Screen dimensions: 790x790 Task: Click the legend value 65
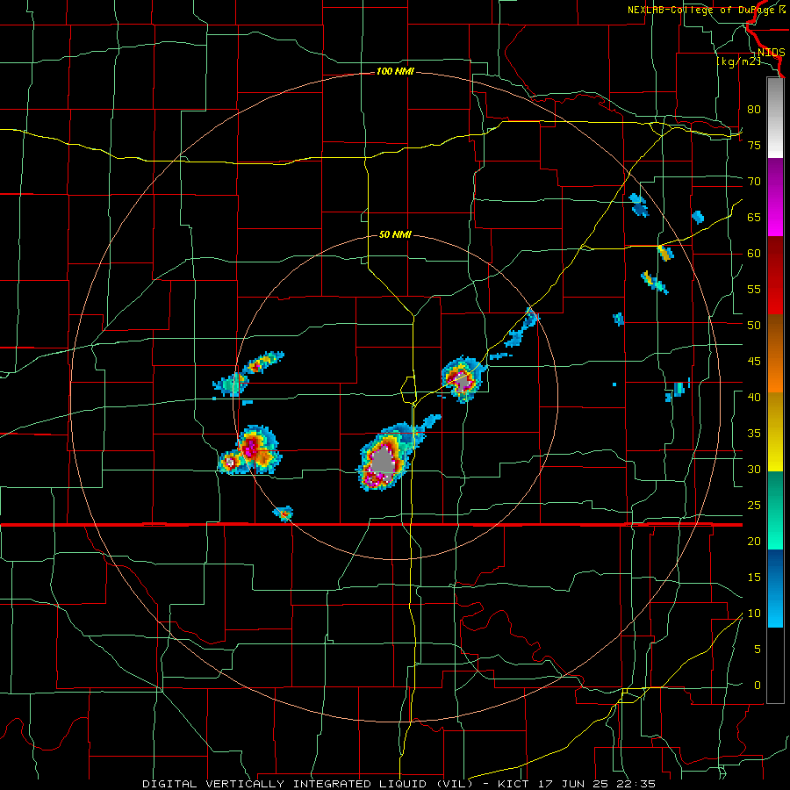coord(754,218)
